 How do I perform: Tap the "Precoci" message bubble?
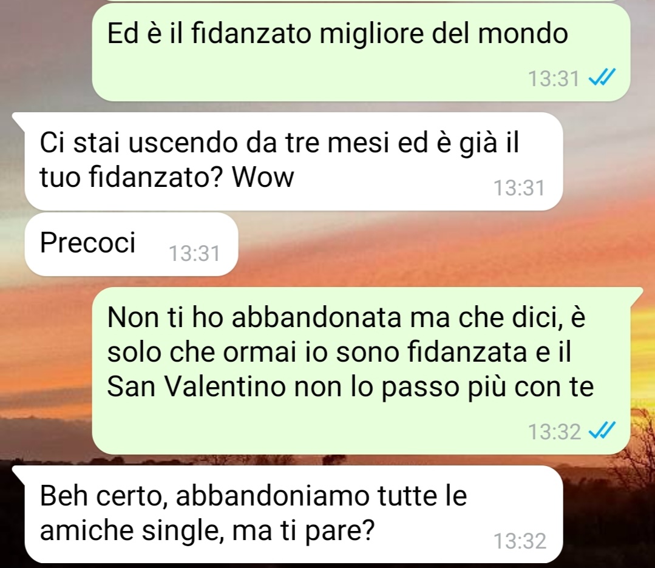(x=131, y=245)
